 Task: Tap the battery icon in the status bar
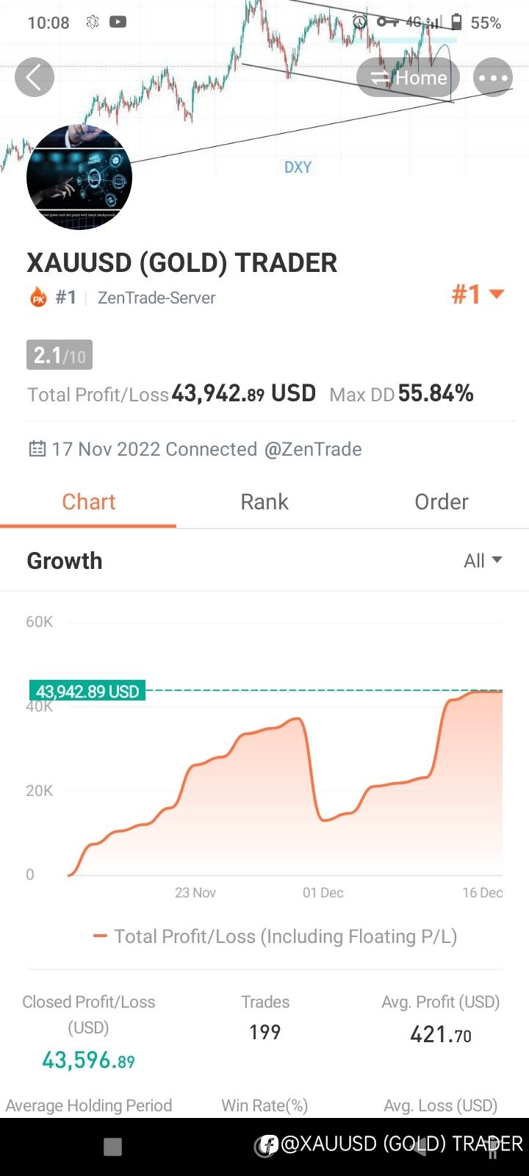[457, 22]
